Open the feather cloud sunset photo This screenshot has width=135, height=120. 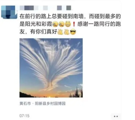pos(51,68)
